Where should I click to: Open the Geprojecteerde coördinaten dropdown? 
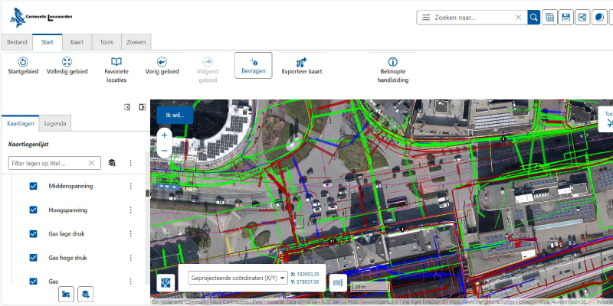(238, 278)
